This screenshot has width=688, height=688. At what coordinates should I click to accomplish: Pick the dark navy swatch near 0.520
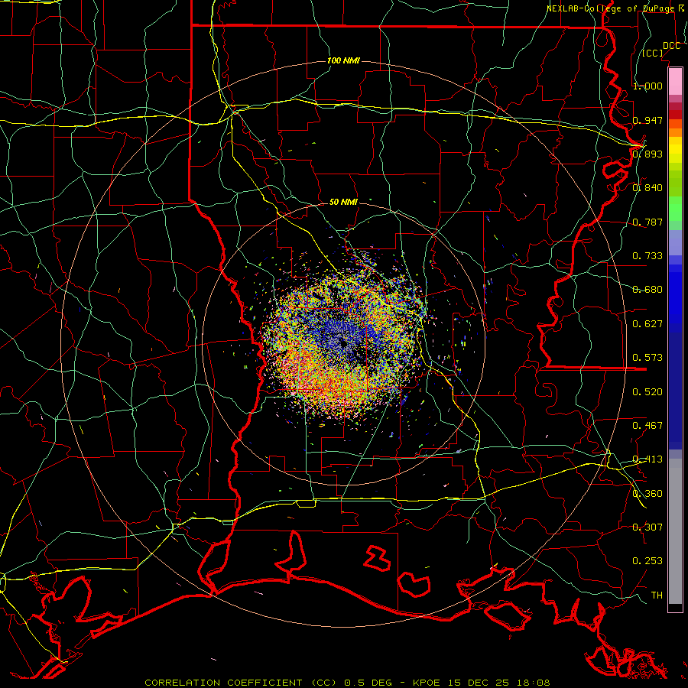675,391
